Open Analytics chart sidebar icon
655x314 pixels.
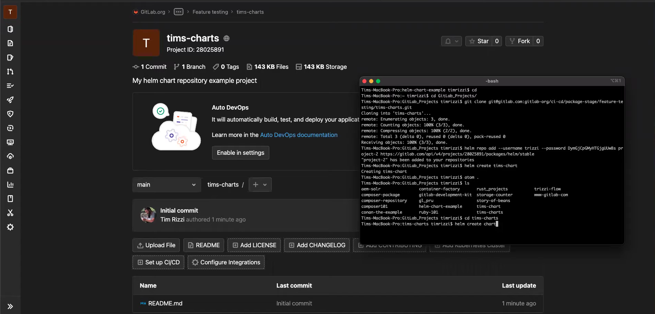pyautogui.click(x=10, y=185)
